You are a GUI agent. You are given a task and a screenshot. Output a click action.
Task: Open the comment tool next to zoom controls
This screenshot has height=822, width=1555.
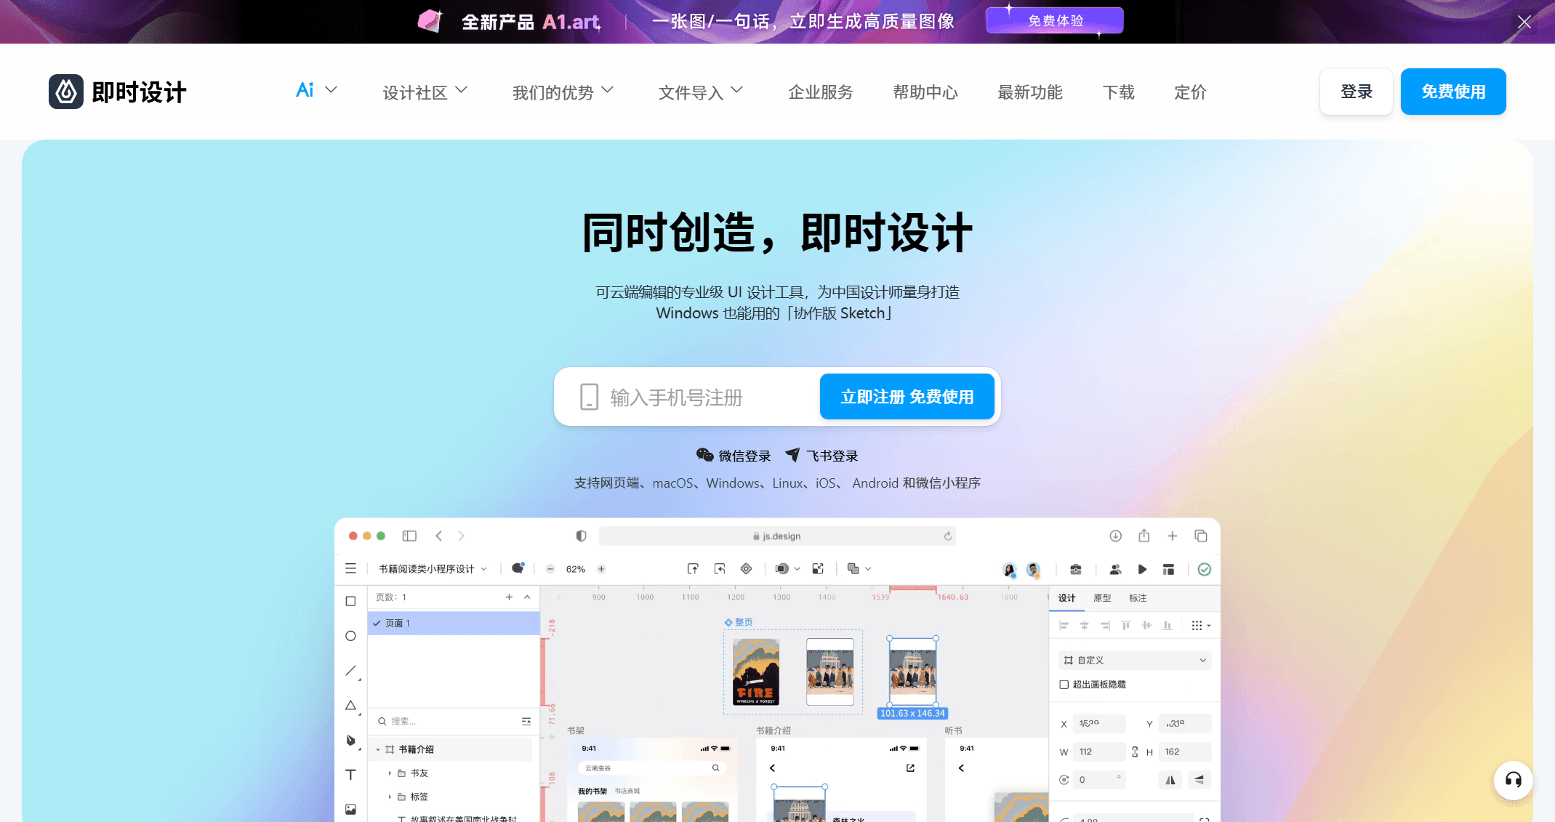tap(518, 568)
